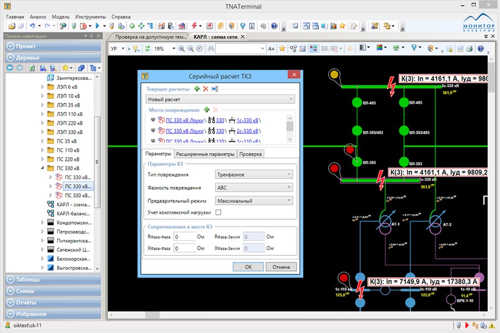Click the zoom in magnifier on the scheme toolbar

click(182, 48)
